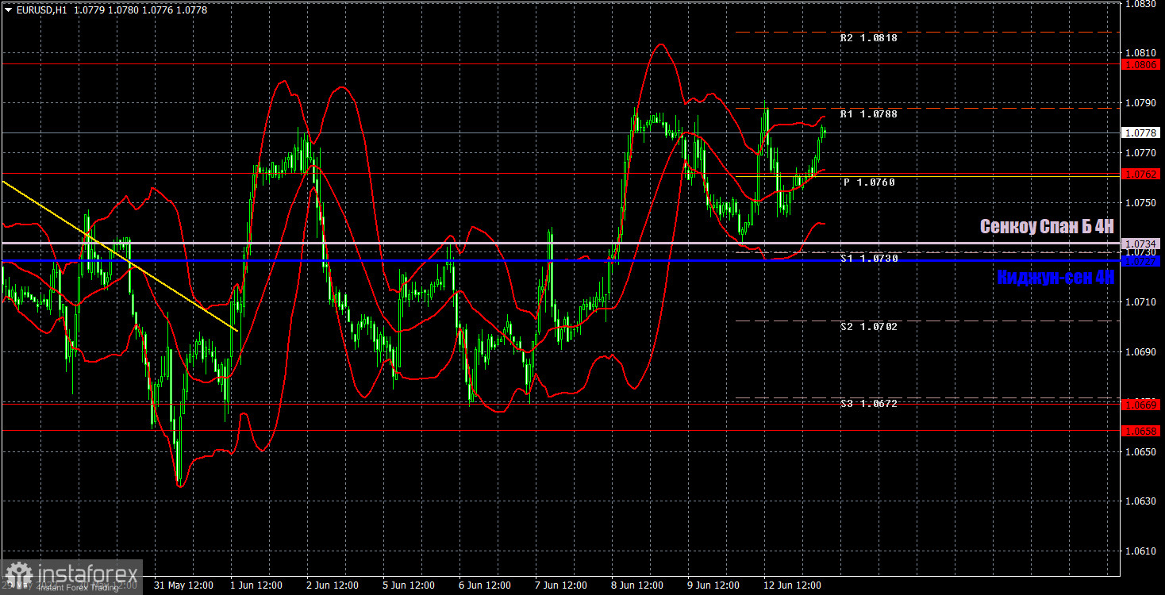Click the red 1.0669 price level tag

[1141, 405]
